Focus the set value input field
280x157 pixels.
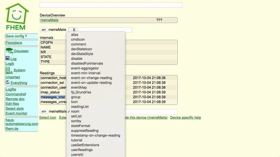coord(105,30)
